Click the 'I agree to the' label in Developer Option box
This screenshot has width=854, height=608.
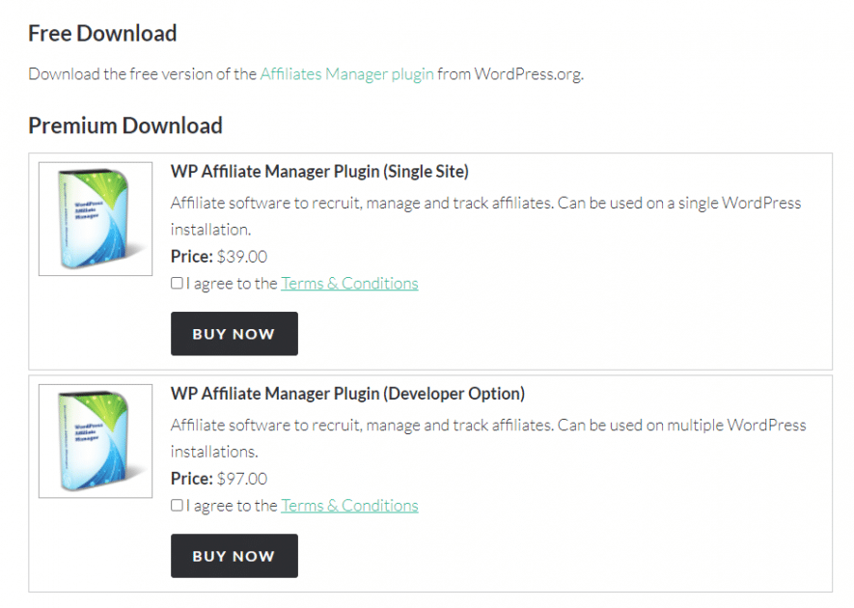click(232, 506)
